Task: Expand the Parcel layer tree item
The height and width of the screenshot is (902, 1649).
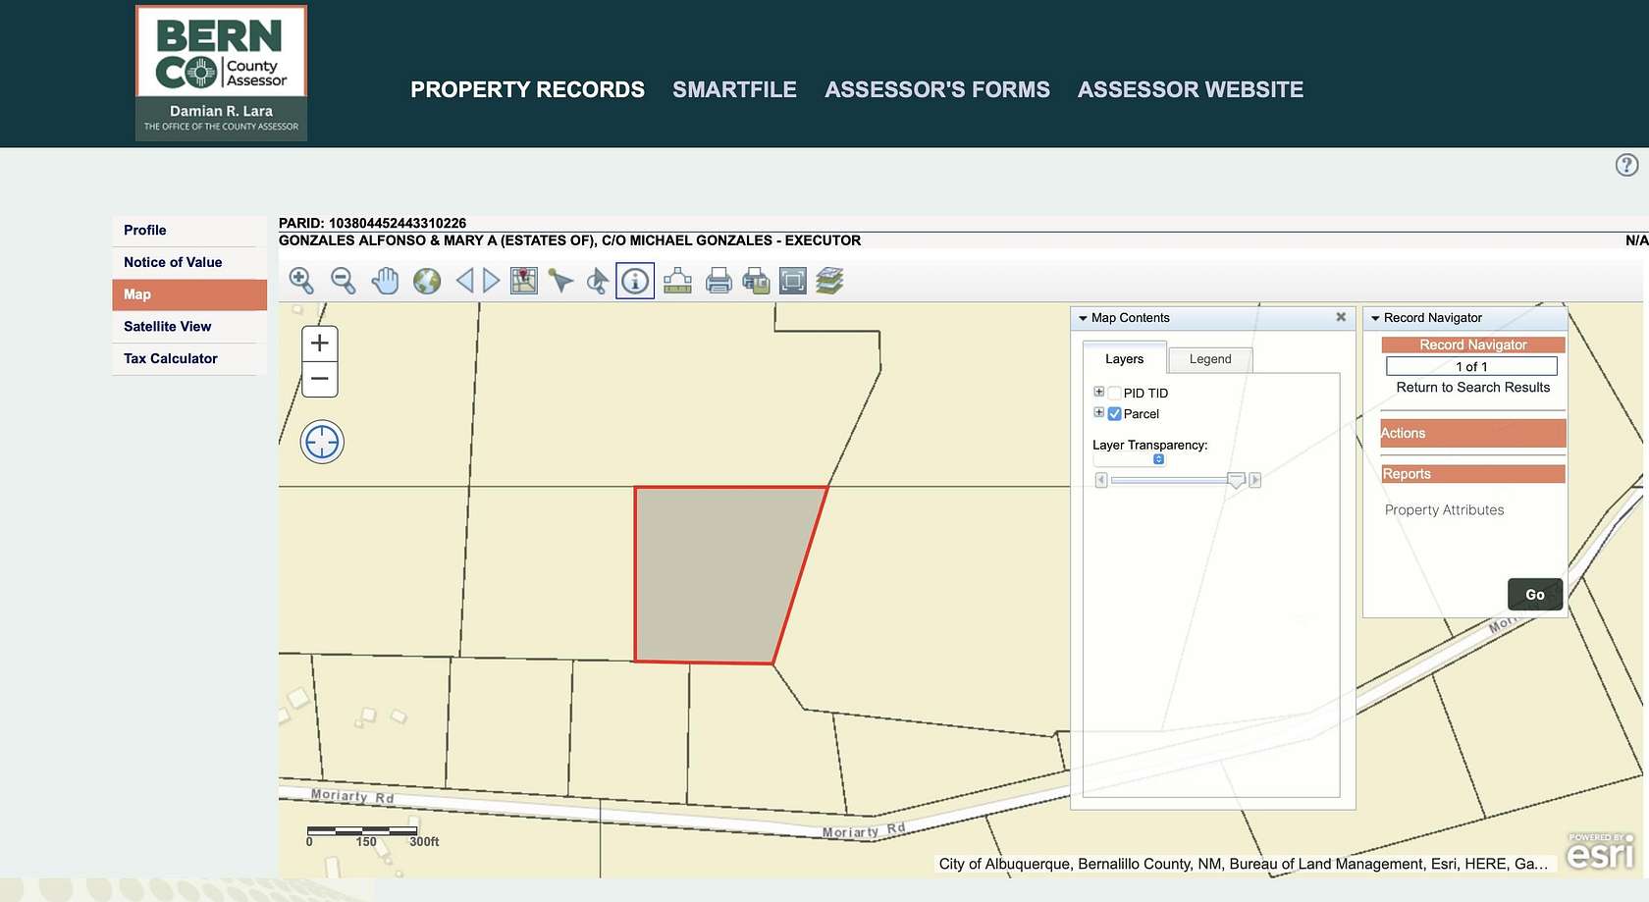Action: 1098,412
